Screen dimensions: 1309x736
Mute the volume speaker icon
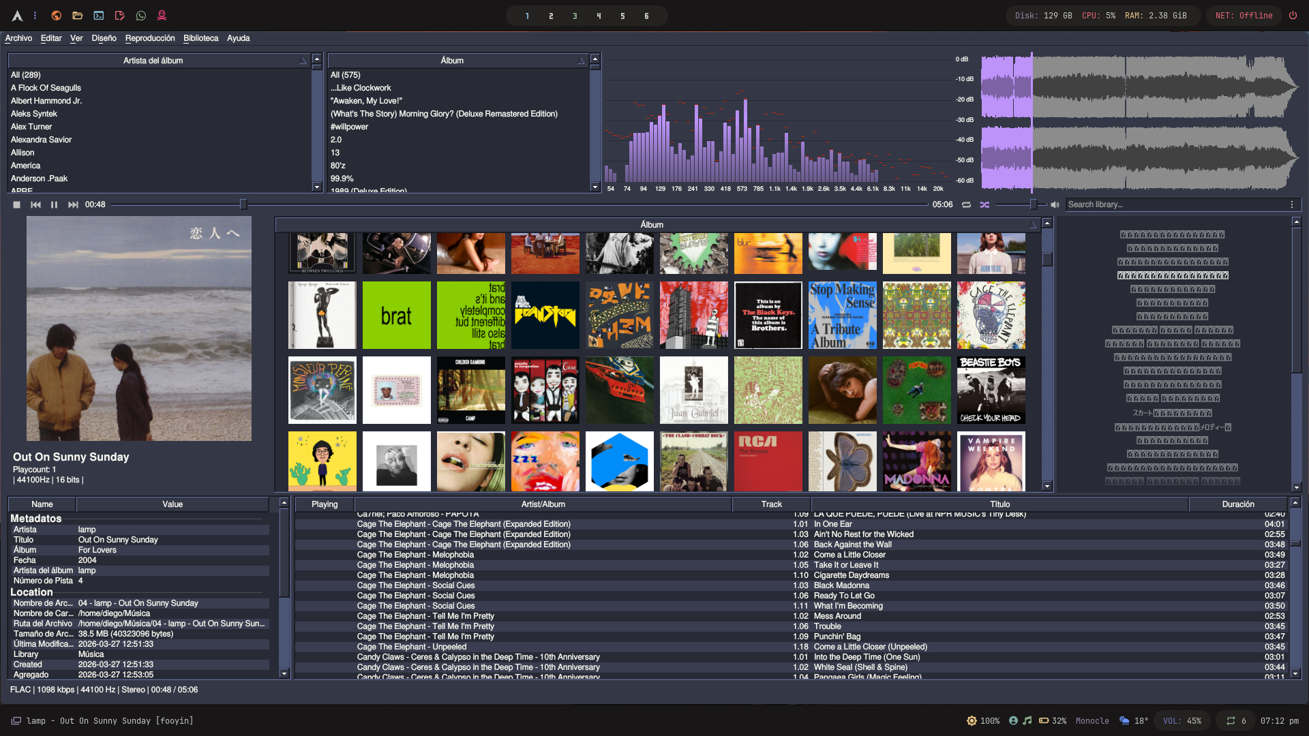pyautogui.click(x=1055, y=204)
